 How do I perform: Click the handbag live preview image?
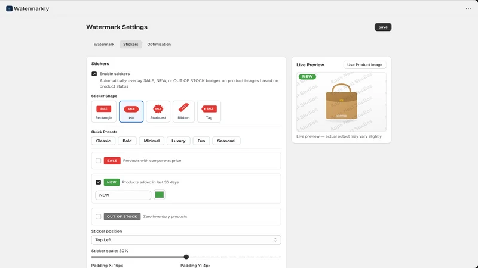coord(341,102)
